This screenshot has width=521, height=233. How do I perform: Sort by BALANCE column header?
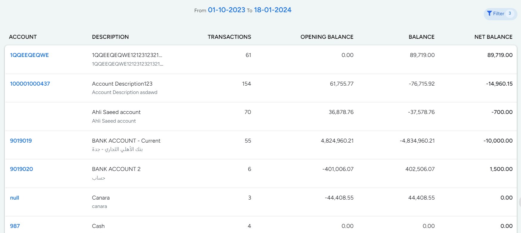click(421, 37)
